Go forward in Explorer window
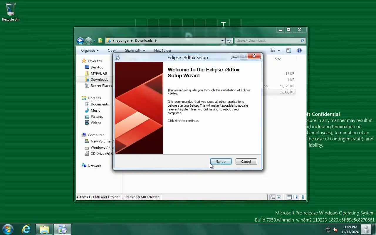 pos(88,41)
